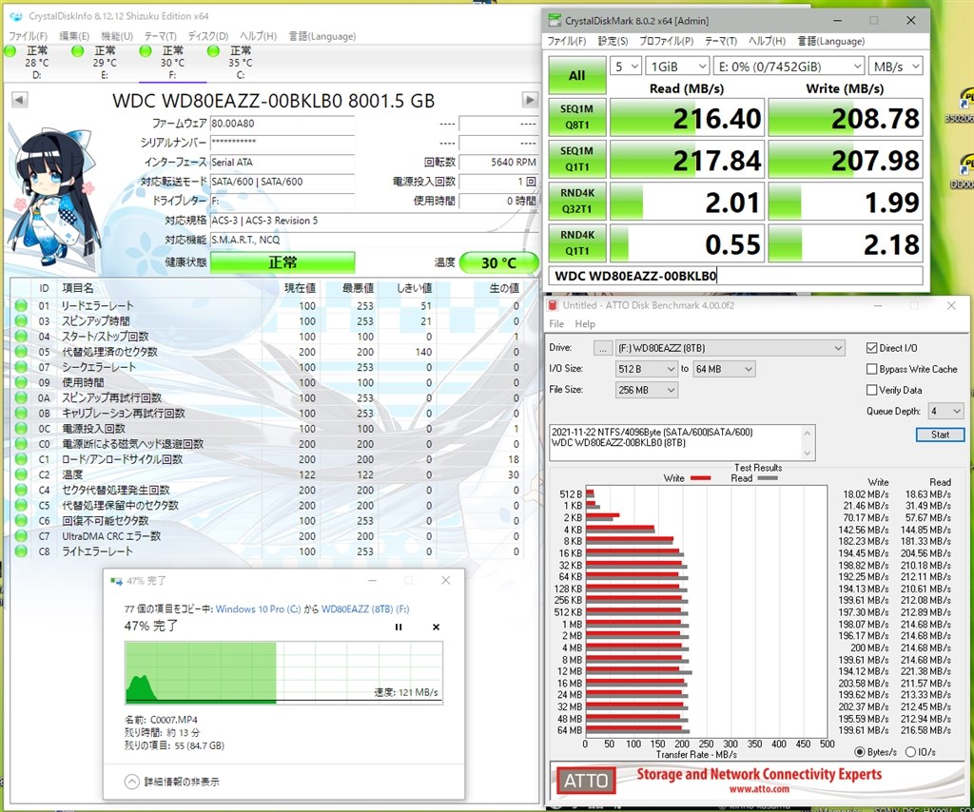The height and width of the screenshot is (812, 974).
Task: Click the CrystalDiskMark title bar icon
Action: pos(555,21)
